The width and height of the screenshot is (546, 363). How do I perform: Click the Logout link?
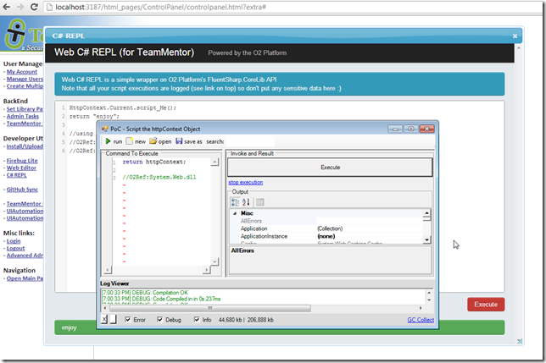point(15,249)
